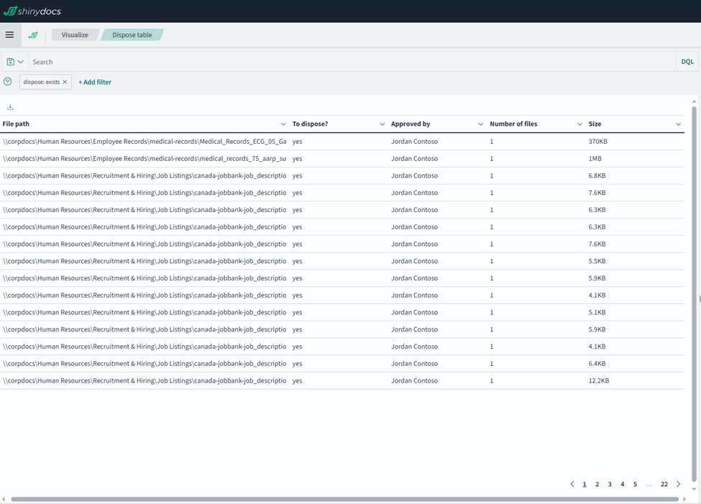Click the horizontal scrollbar at bottom
This screenshot has height=504, width=701.
tap(345, 499)
